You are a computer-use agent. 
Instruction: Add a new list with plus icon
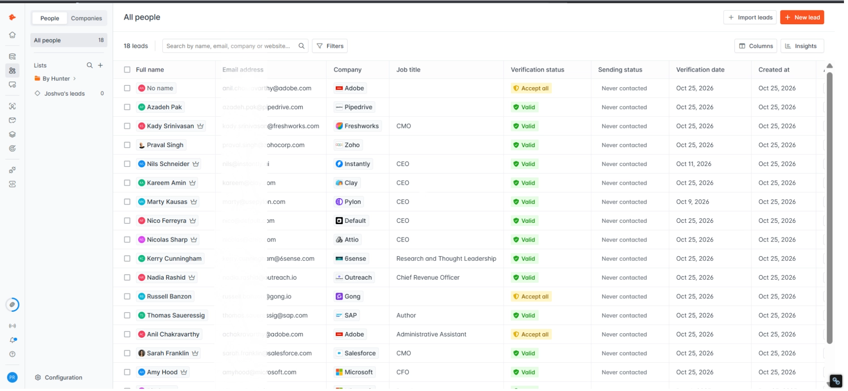101,65
